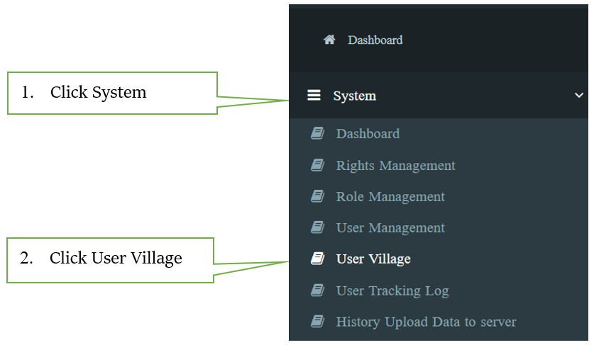Click book icon beside Rights Management
594x345 pixels.
coord(317,165)
